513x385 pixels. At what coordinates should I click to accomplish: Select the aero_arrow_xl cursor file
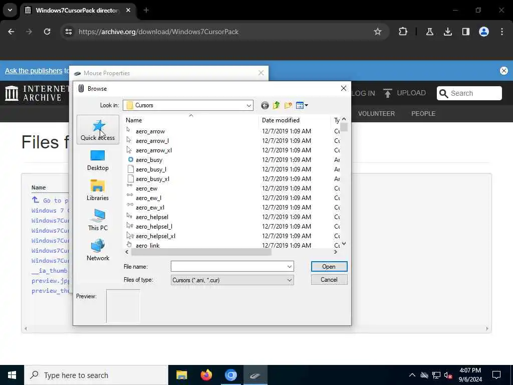coord(153,150)
